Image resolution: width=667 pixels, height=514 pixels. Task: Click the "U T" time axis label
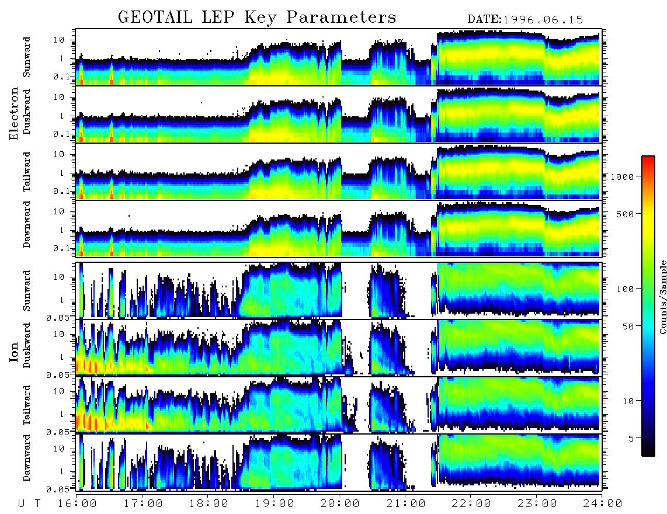pos(29,504)
